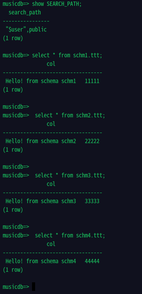Image resolution: width=142 pixels, height=294 pixels.
Task: Click the search_path column header
Action: click(x=25, y=12)
